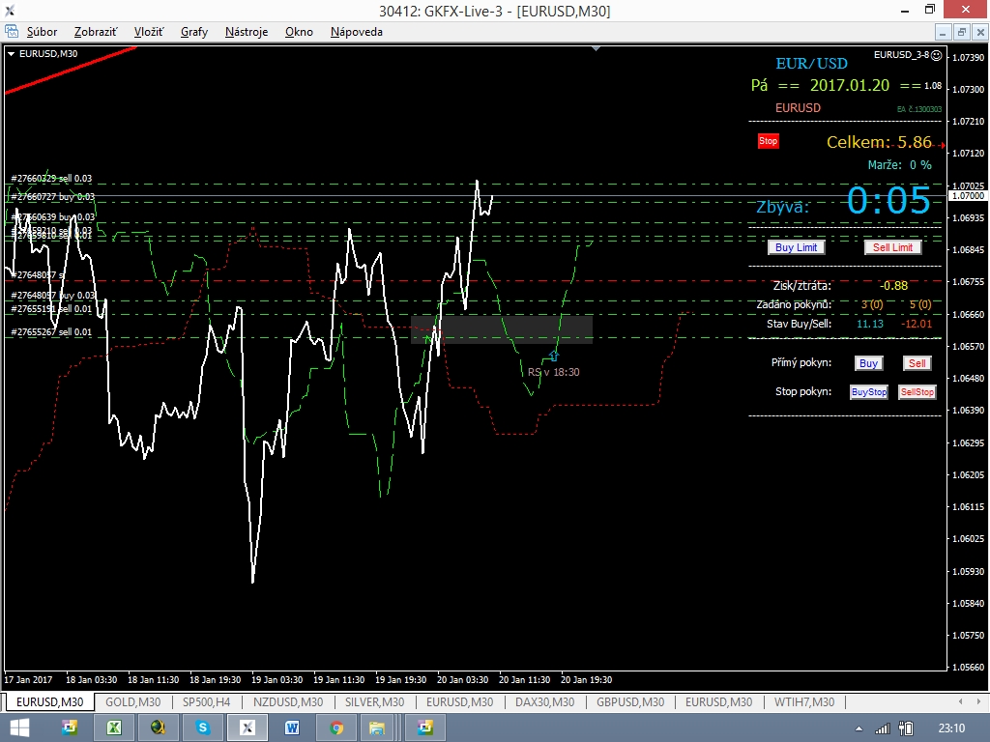The height and width of the screenshot is (742, 990).
Task: Click the triangle next to the EURUSD,M30 chart label
Action: (11, 54)
